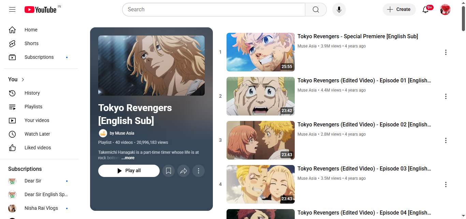Click Play all button
This screenshot has width=466, height=219.
[129, 171]
